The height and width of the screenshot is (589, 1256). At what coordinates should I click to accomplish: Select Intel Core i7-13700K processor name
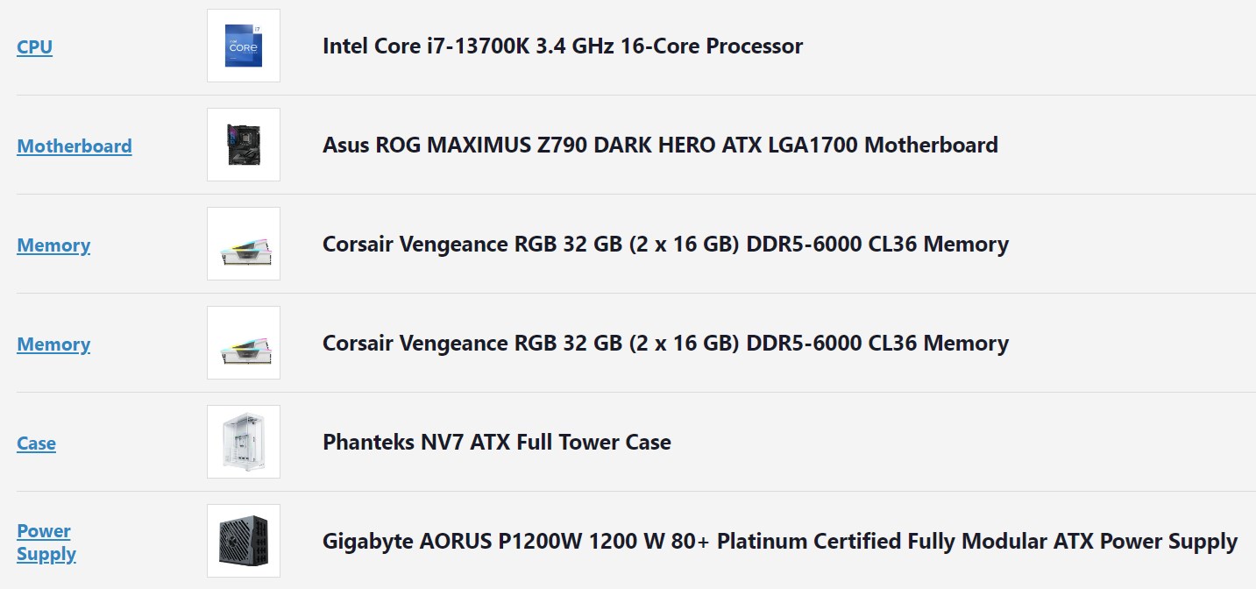pos(563,46)
